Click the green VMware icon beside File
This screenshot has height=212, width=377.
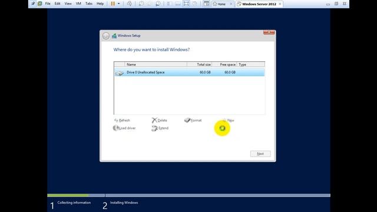coord(40,4)
